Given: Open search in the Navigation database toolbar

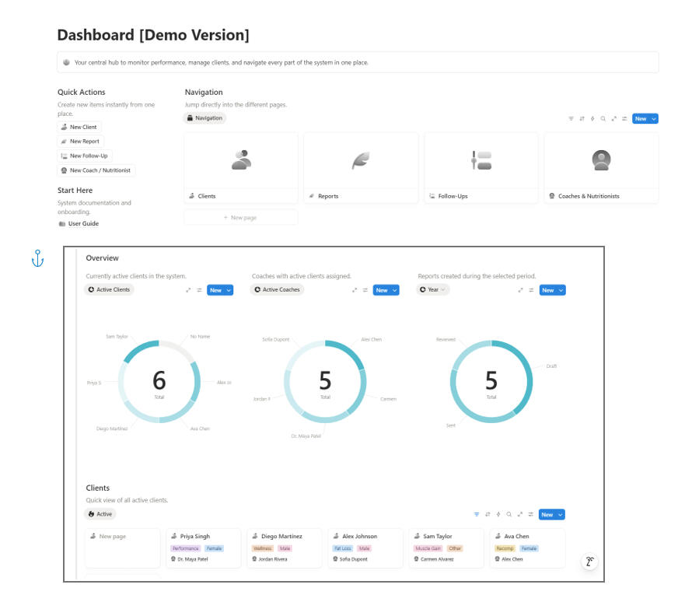Looking at the screenshot, I should click(603, 119).
